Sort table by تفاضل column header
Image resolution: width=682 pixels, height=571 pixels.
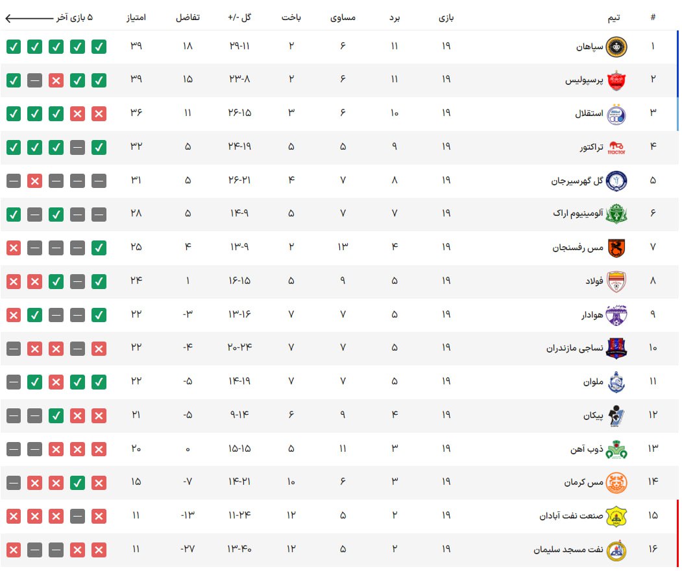click(188, 17)
